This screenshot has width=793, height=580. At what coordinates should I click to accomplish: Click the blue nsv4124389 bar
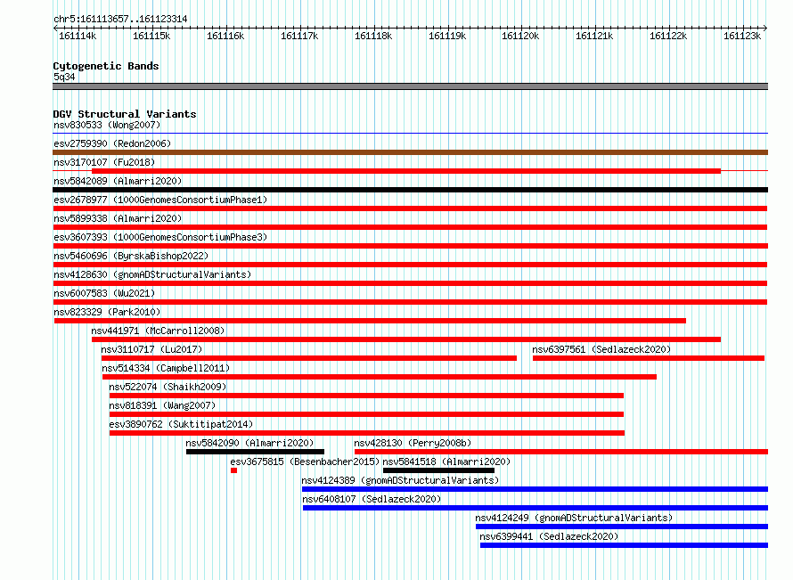pos(535,489)
